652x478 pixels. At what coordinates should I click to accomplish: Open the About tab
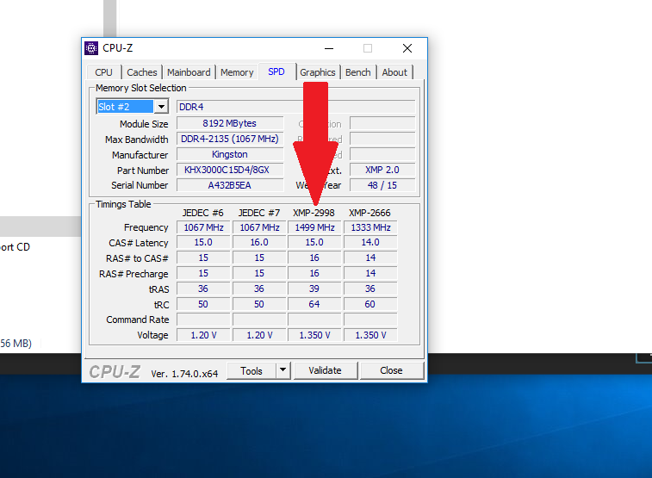(x=394, y=72)
